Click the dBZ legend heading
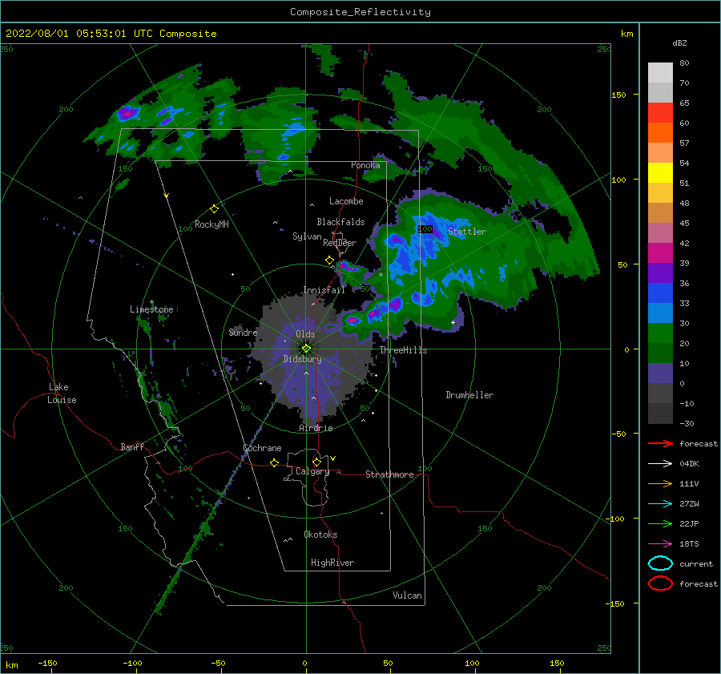This screenshot has width=721, height=674. coord(679,42)
